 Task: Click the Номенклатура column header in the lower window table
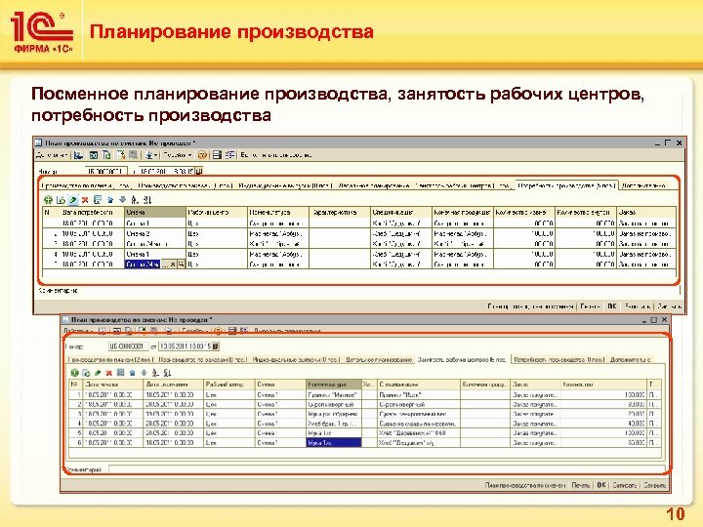(334, 385)
